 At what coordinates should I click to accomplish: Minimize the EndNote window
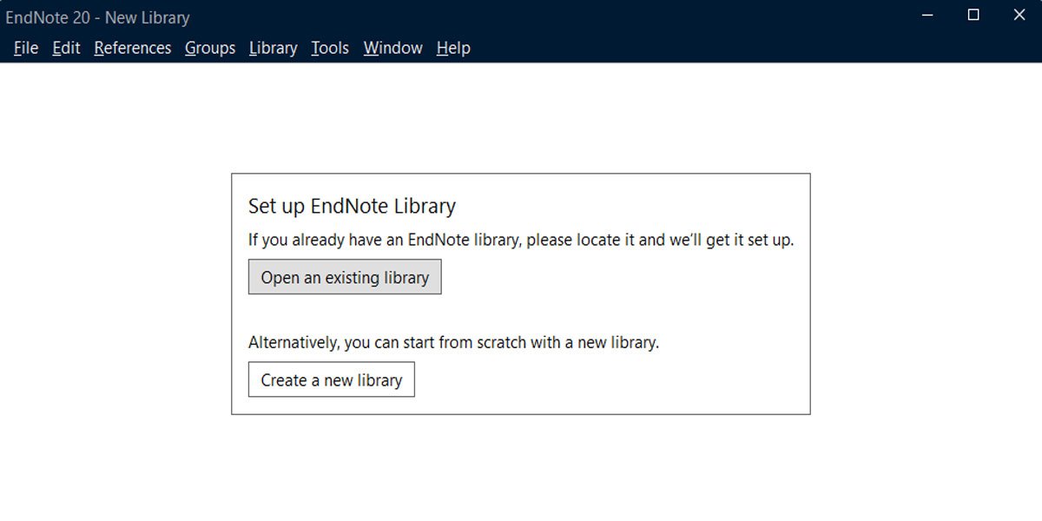tap(926, 16)
